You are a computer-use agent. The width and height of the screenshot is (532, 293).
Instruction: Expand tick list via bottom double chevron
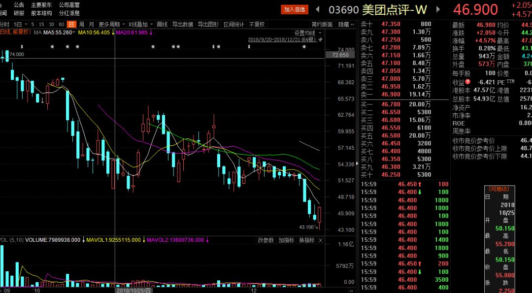click(x=351, y=291)
